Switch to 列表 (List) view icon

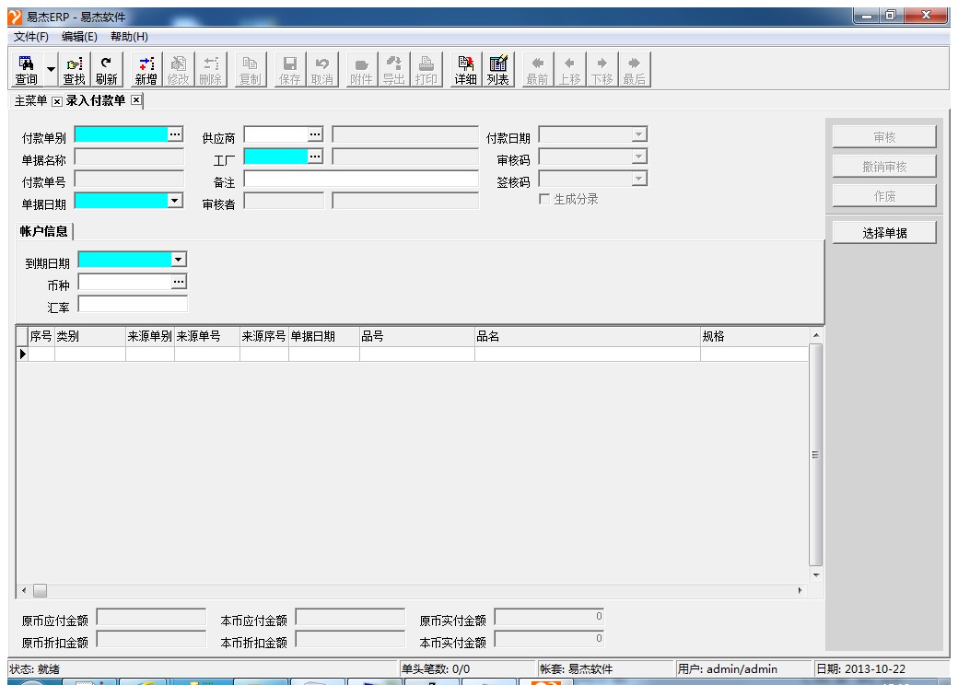[x=497, y=69]
